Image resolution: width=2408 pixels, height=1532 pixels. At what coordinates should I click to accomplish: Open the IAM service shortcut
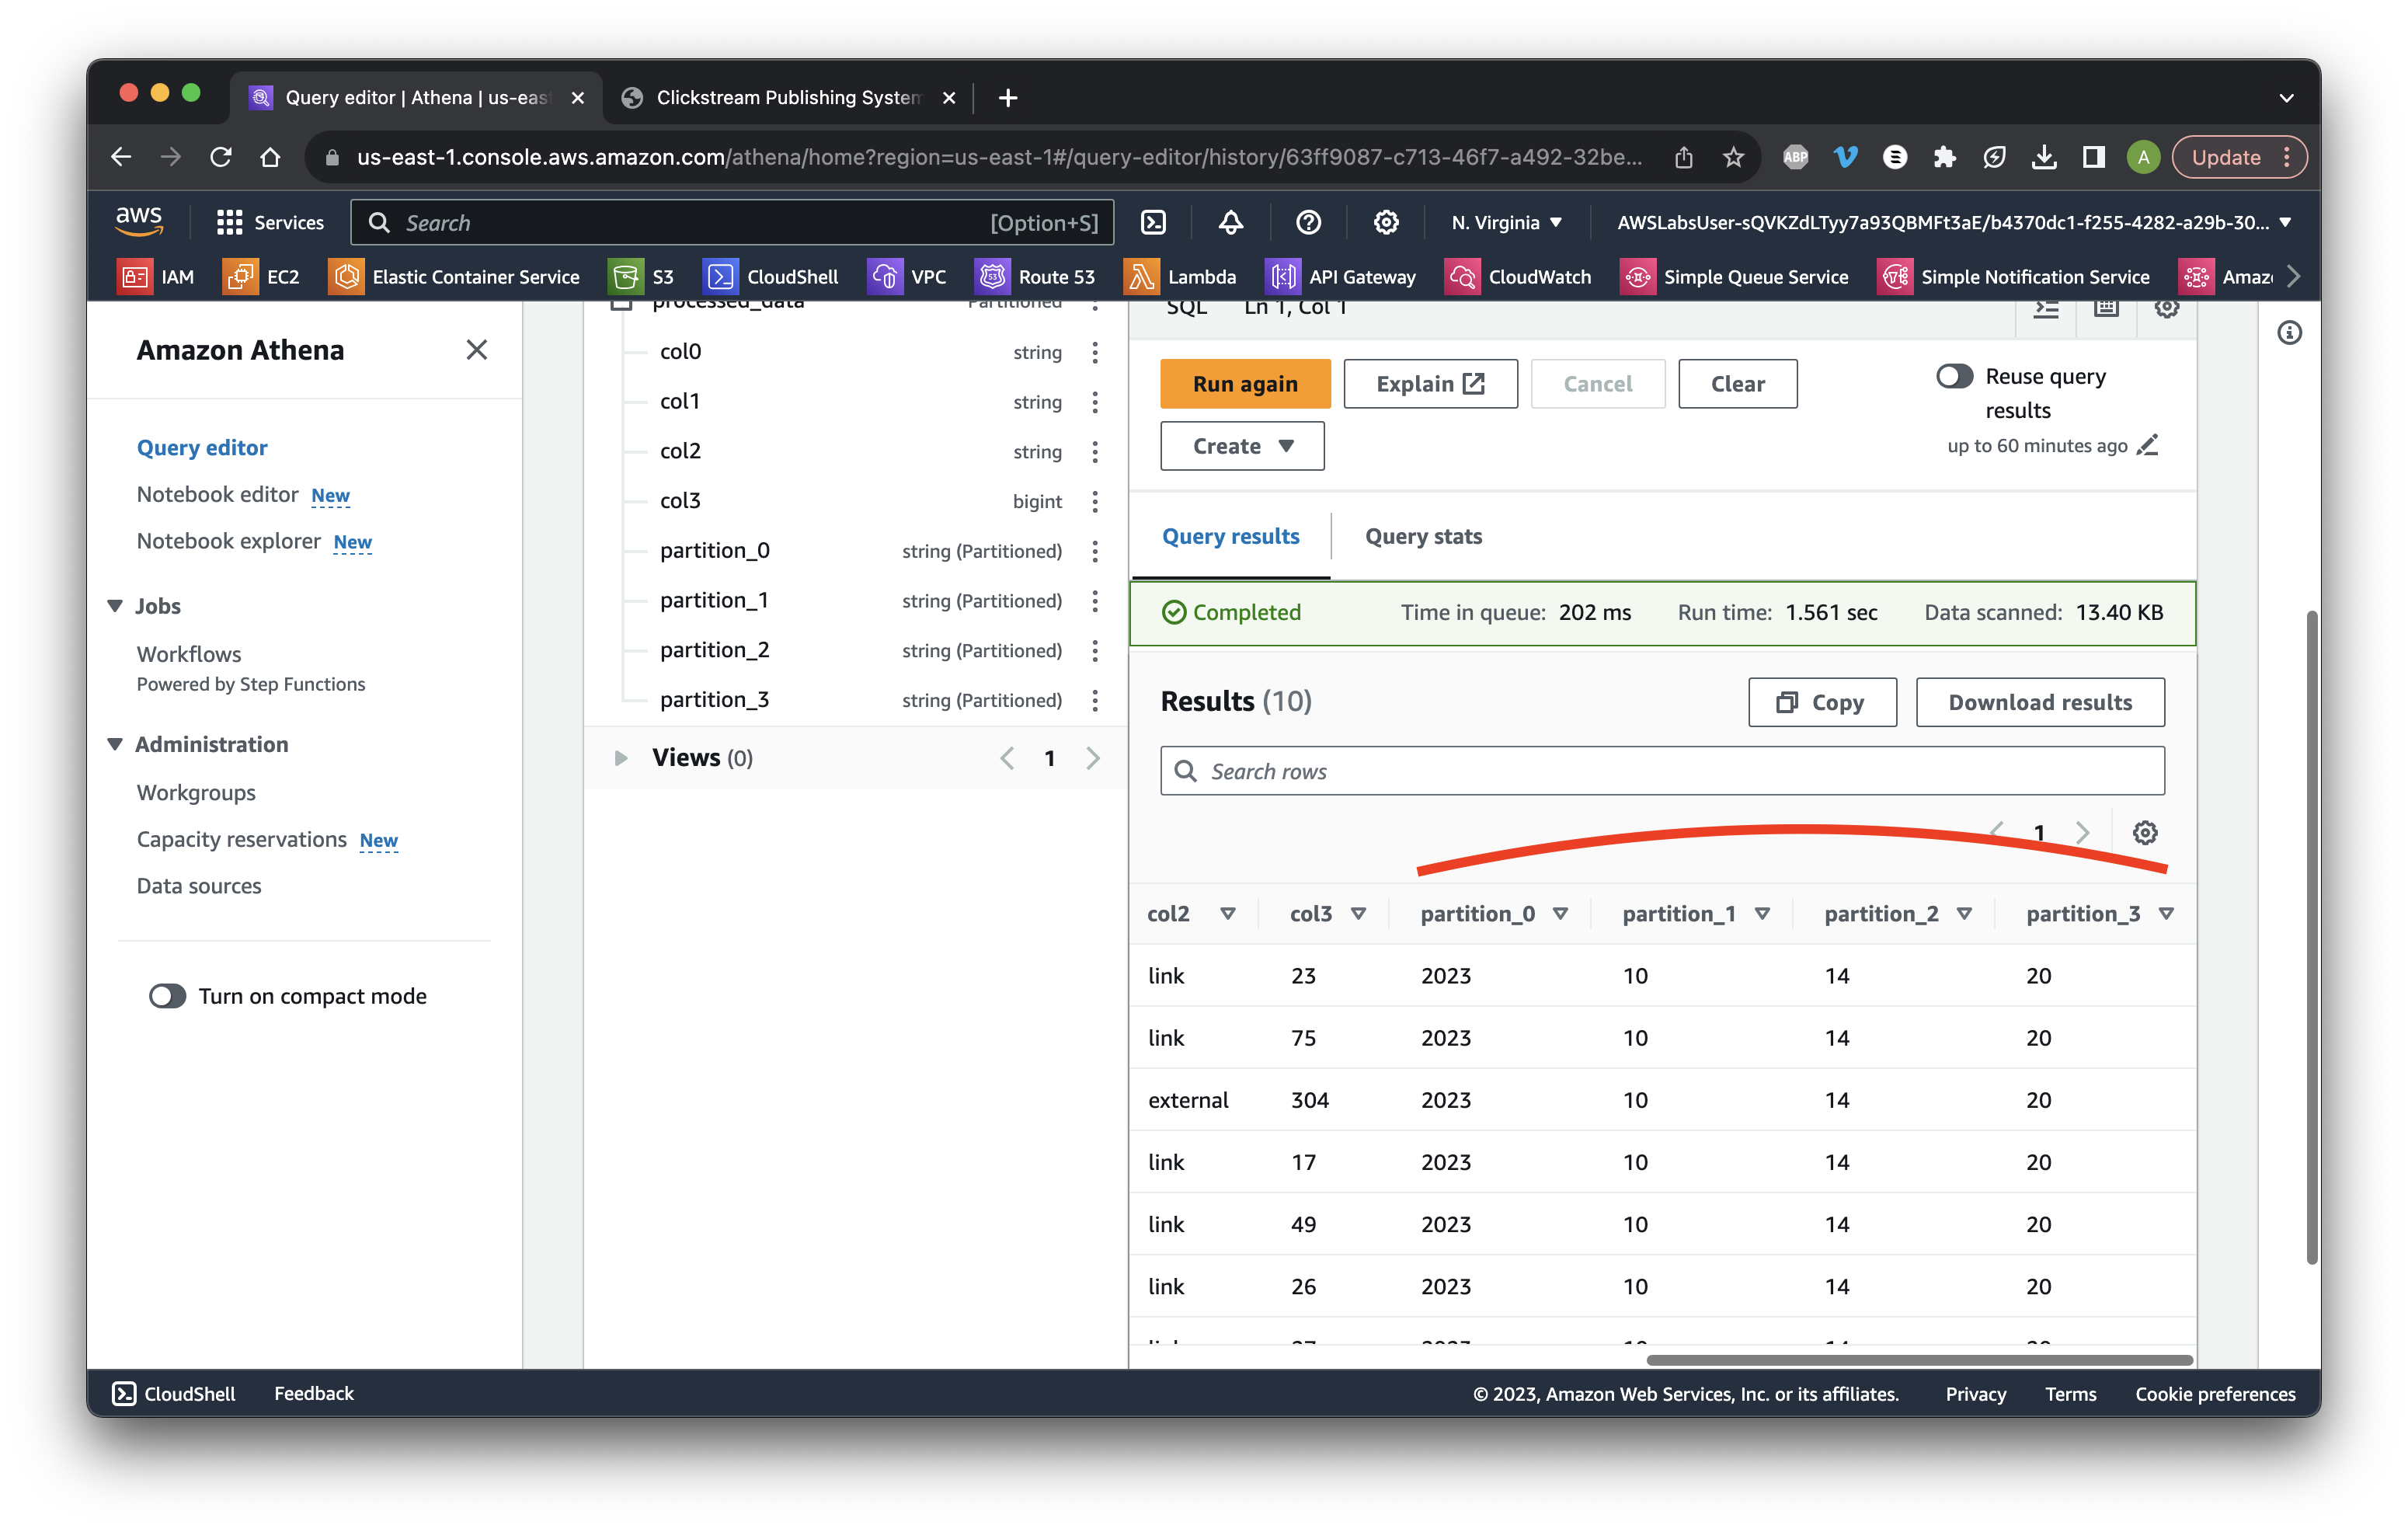[x=156, y=277]
